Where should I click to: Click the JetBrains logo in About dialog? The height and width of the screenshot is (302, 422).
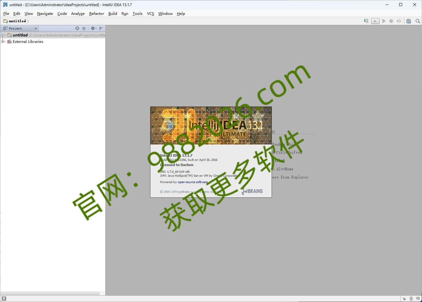tap(252, 191)
